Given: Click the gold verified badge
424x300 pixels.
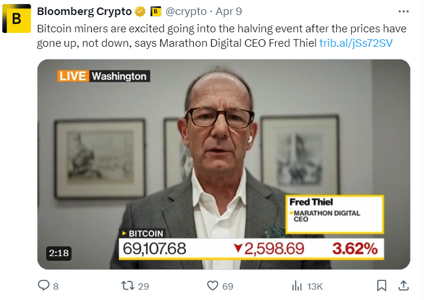Looking at the screenshot, I should click(140, 12).
